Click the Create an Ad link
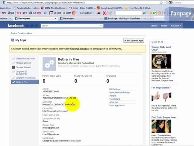 [157, 42]
